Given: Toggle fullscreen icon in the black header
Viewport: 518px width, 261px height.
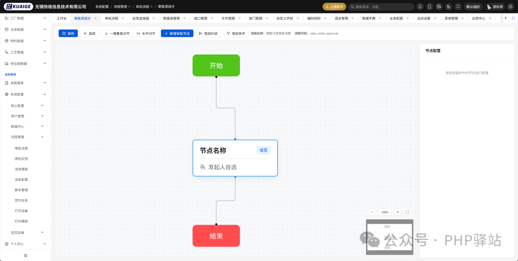Looking at the screenshot, I should tap(458, 7).
